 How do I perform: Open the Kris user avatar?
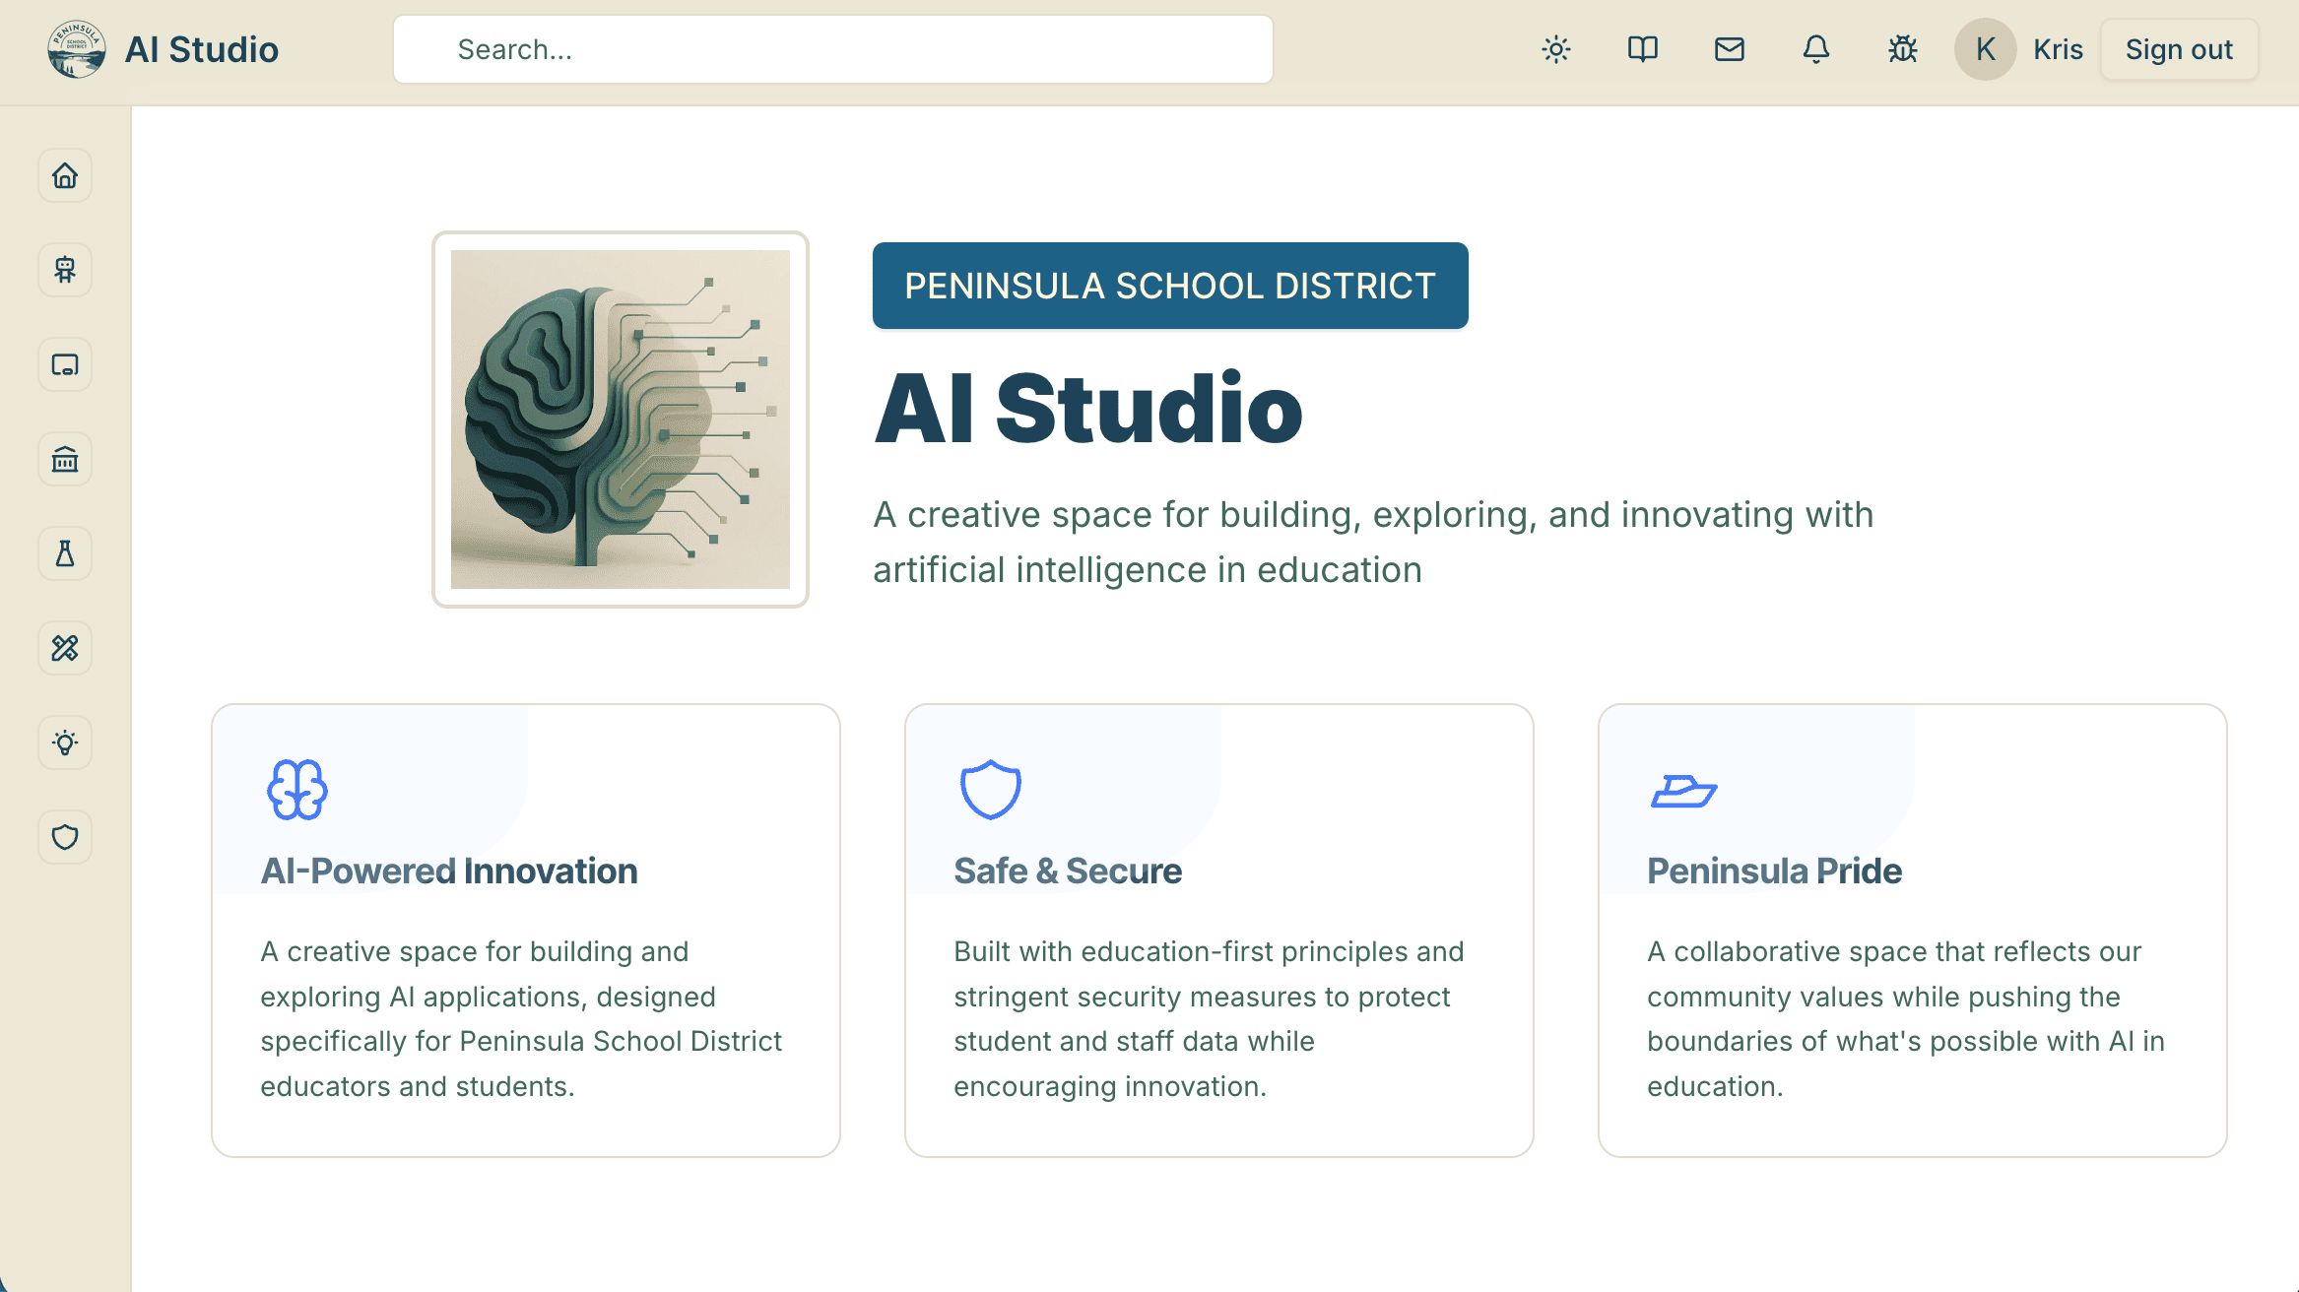pyautogui.click(x=1986, y=49)
